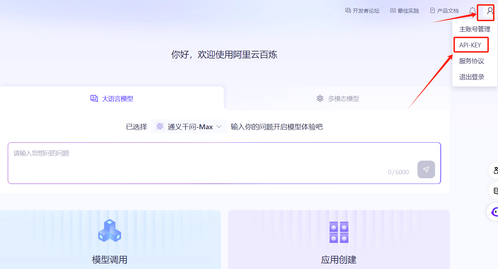Click the 应用创建 grid icon
The image size is (498, 269).
tap(339, 232)
